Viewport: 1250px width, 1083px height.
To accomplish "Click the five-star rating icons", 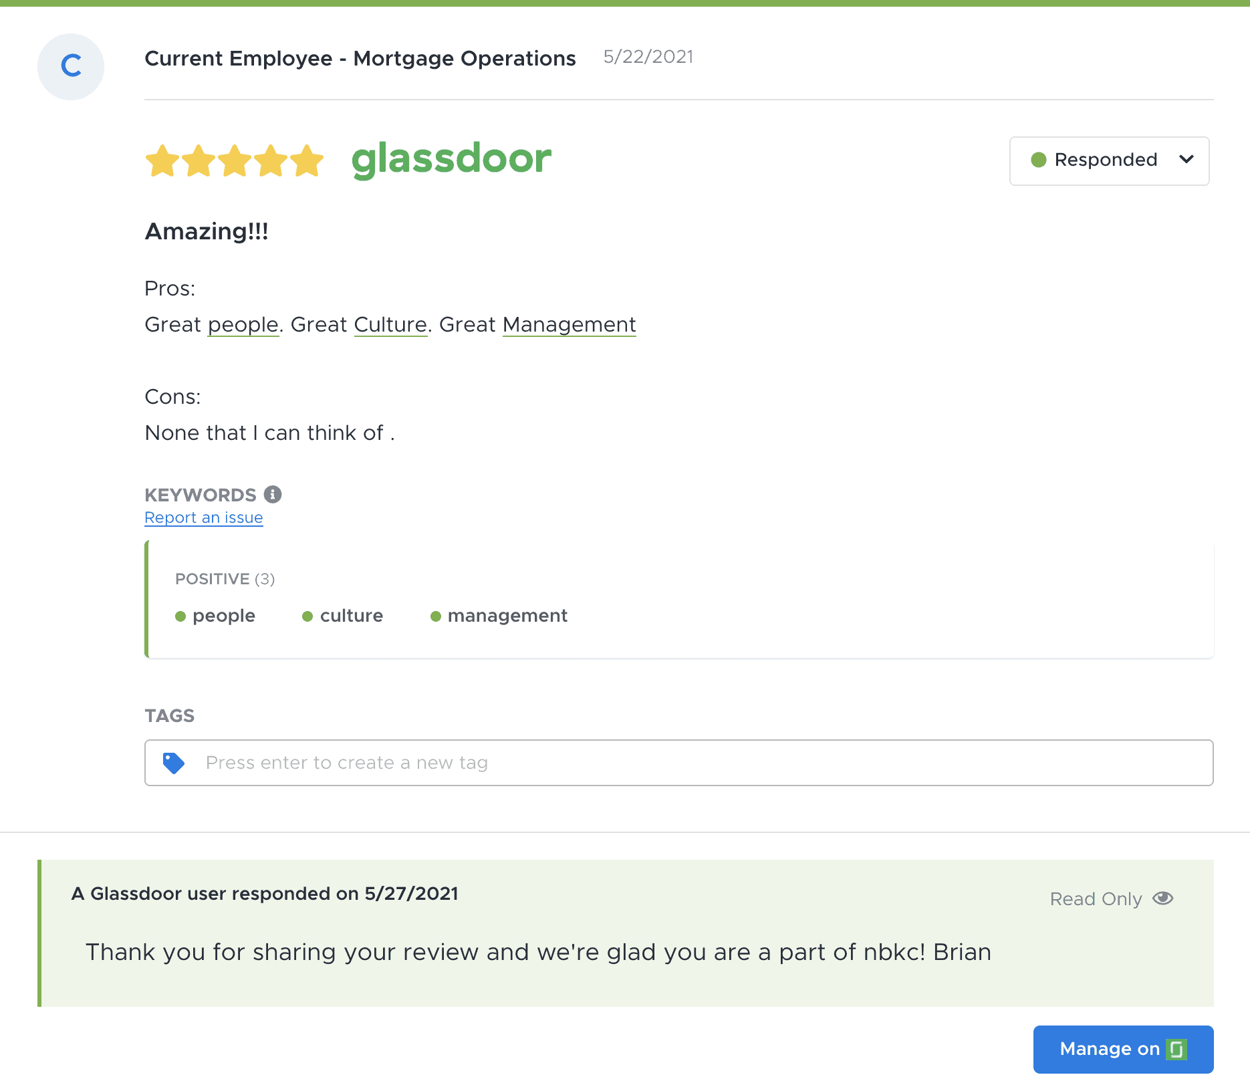I will tap(234, 160).
